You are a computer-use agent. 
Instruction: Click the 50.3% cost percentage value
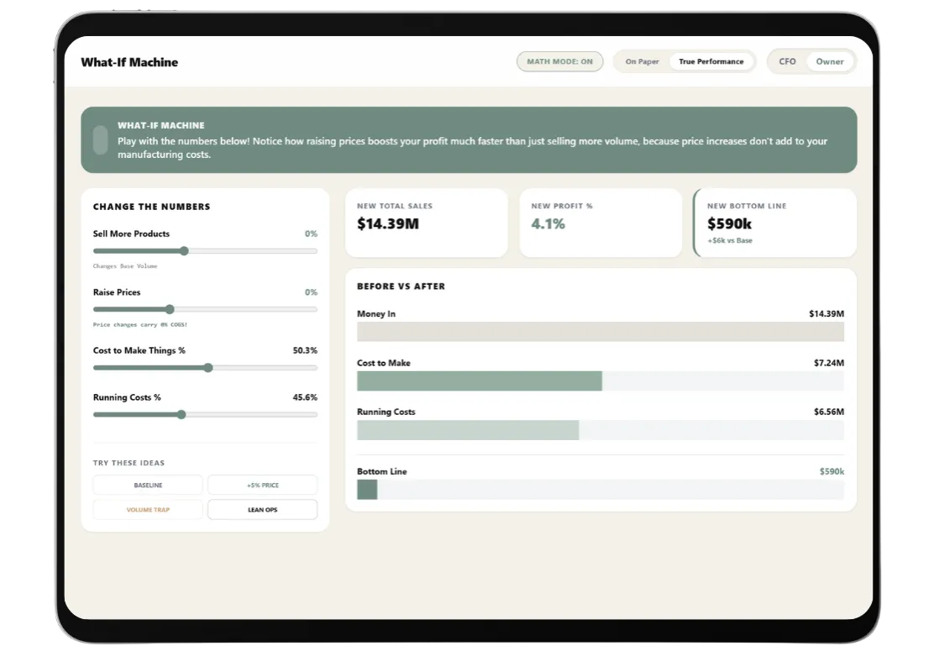click(305, 350)
